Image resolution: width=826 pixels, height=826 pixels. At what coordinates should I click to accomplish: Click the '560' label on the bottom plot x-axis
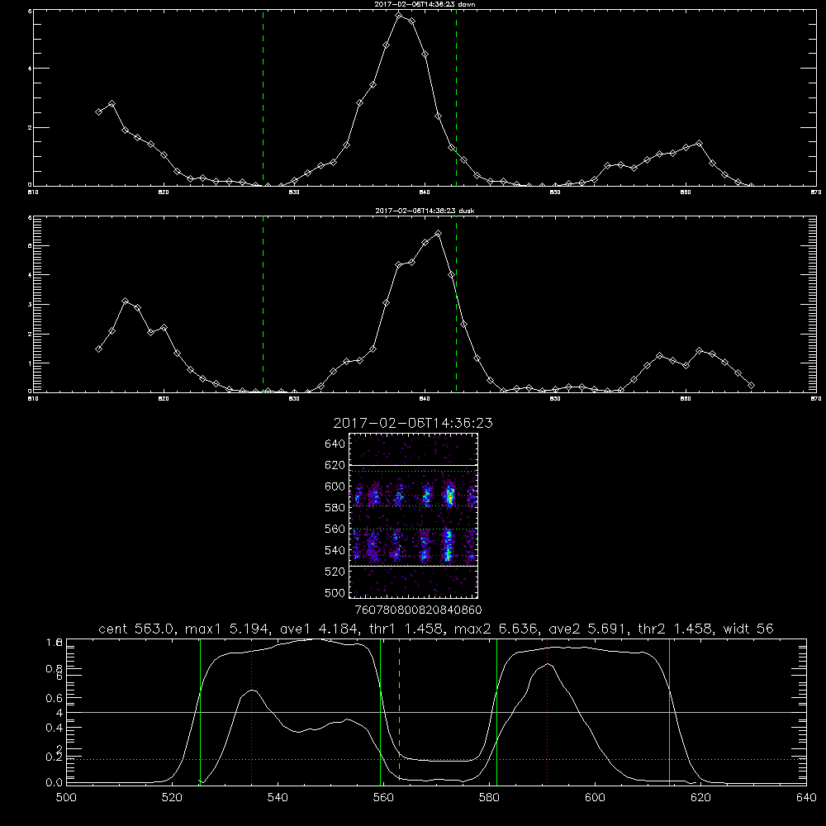click(383, 798)
